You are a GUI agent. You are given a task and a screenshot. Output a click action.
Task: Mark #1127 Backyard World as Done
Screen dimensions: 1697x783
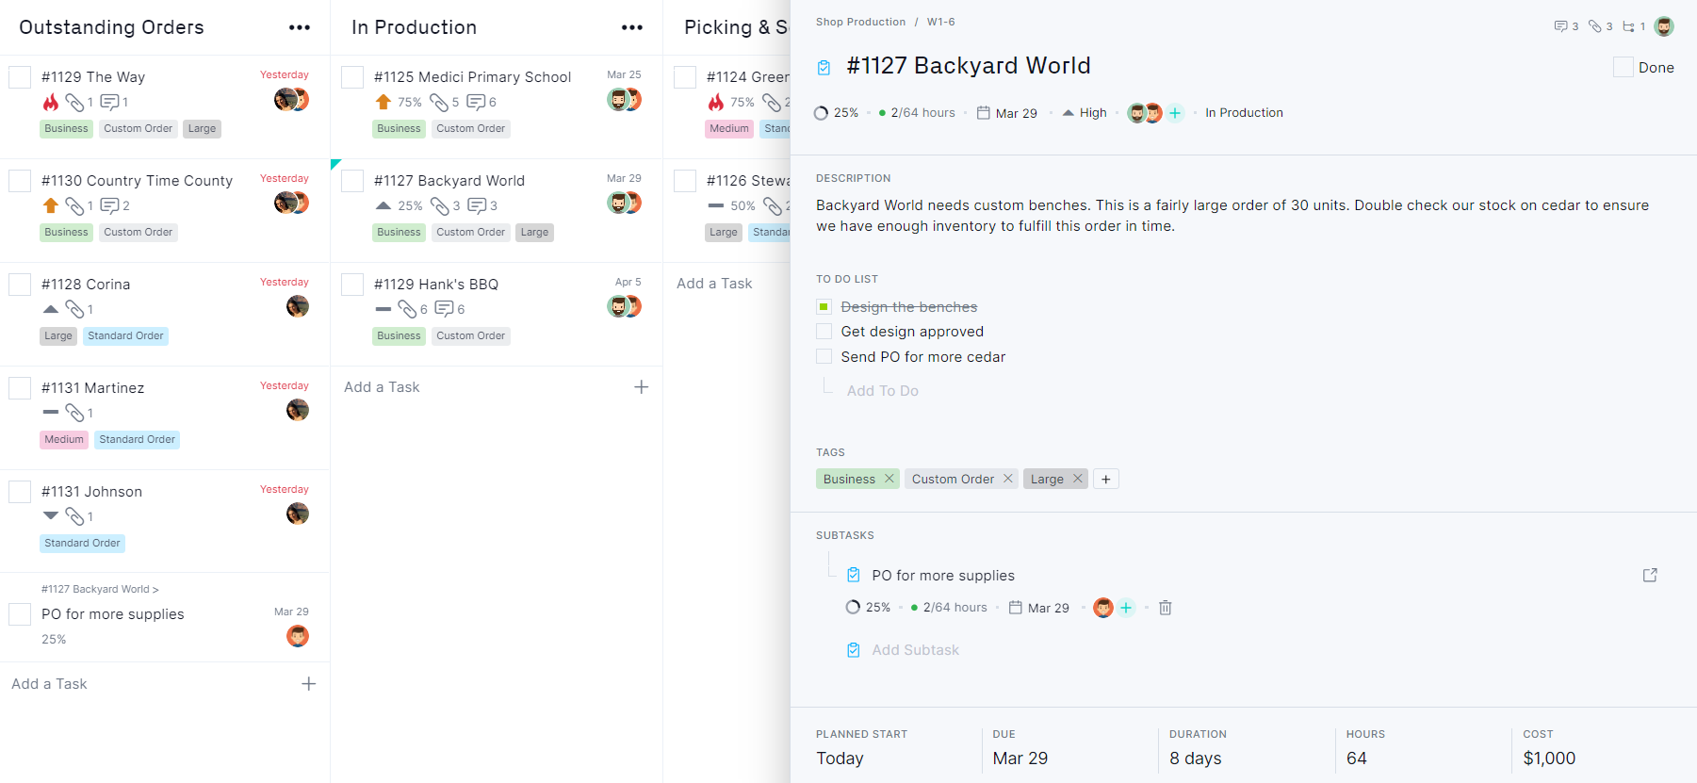[x=1623, y=67]
